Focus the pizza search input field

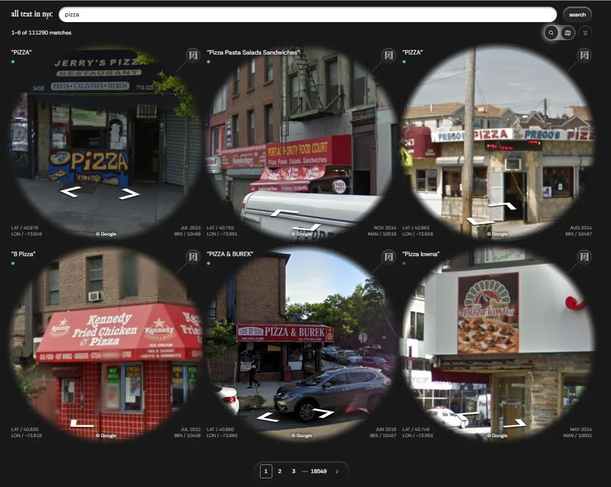click(307, 14)
